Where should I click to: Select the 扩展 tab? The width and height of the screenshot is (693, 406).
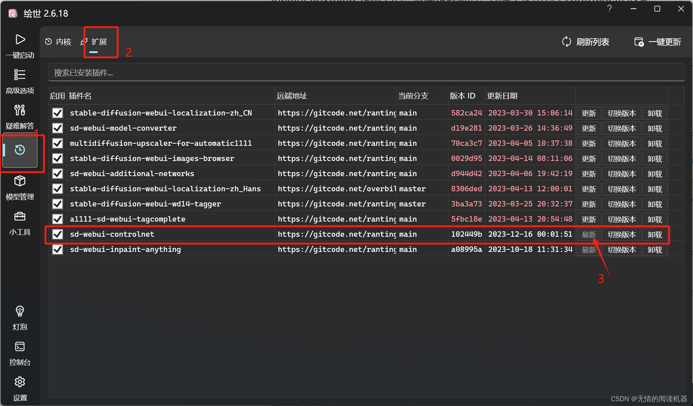point(95,42)
